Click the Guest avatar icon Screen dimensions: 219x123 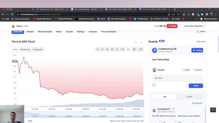pos(154,70)
